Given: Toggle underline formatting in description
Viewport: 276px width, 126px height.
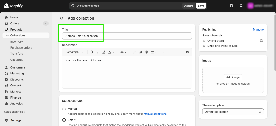Looking at the screenshot, I should pyautogui.click(x=104, y=52).
